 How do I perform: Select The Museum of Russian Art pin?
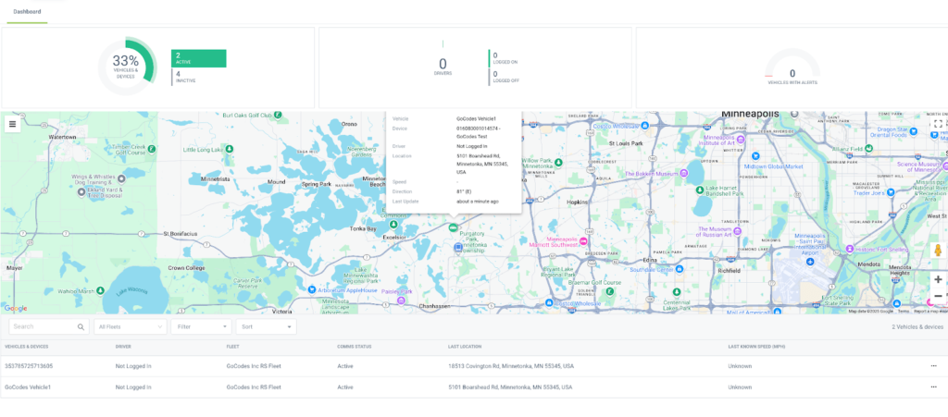pyautogui.click(x=738, y=231)
